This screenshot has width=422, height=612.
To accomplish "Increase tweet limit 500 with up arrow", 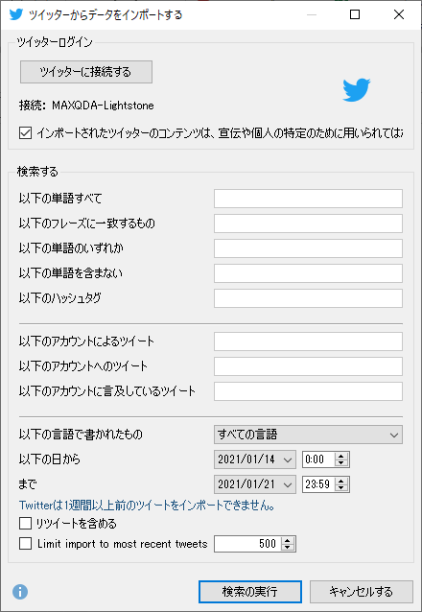I will (x=288, y=540).
